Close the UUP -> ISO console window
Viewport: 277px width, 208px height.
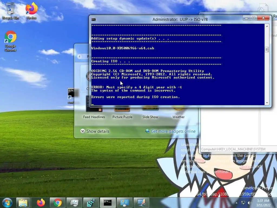click(263, 18)
